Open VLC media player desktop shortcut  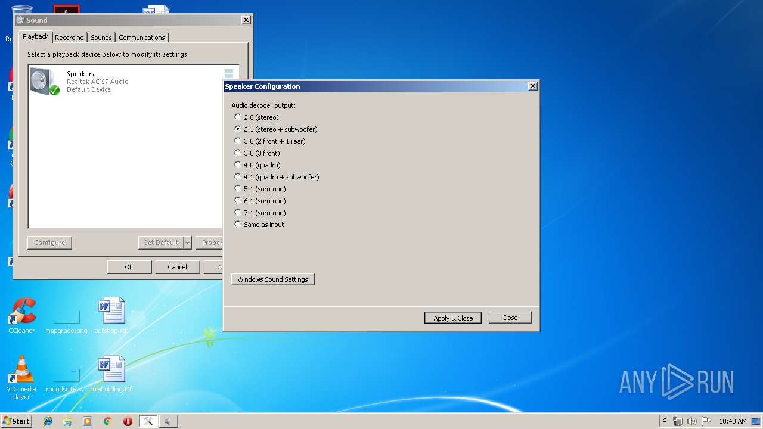[x=21, y=378]
